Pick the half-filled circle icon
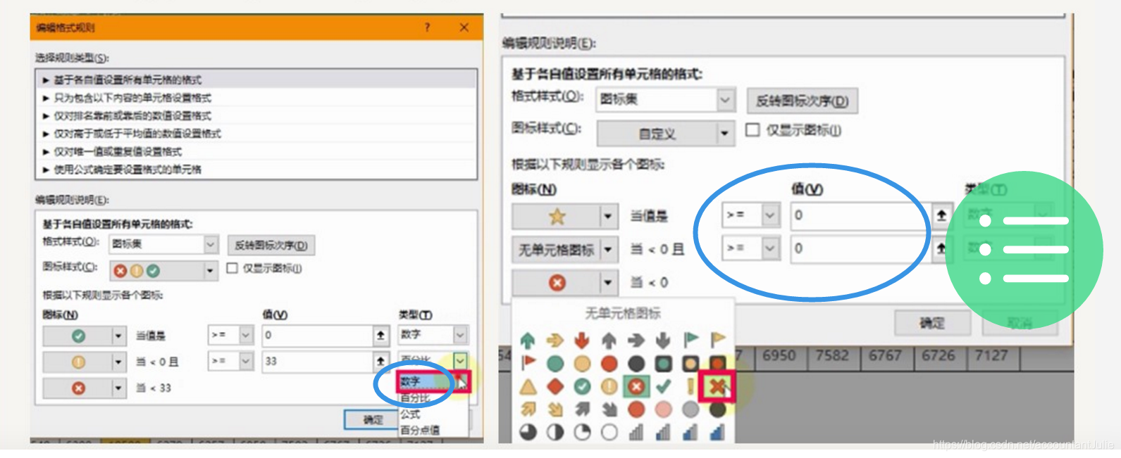Viewport: 1121px width, 458px height. pyautogui.click(x=555, y=432)
